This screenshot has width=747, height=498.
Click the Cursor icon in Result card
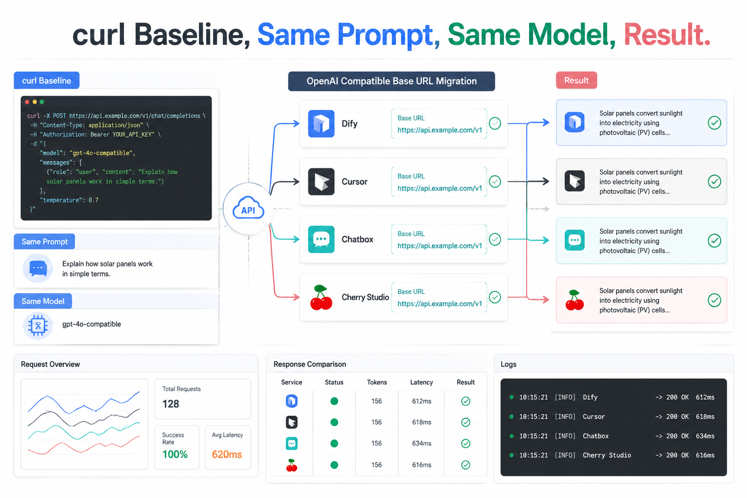pos(574,181)
